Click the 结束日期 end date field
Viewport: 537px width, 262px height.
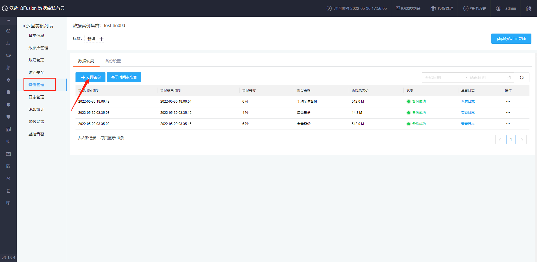click(x=487, y=77)
